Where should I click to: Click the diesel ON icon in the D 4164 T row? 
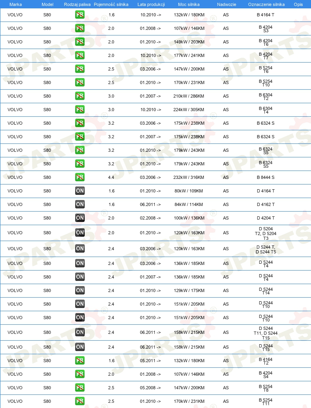80,191
